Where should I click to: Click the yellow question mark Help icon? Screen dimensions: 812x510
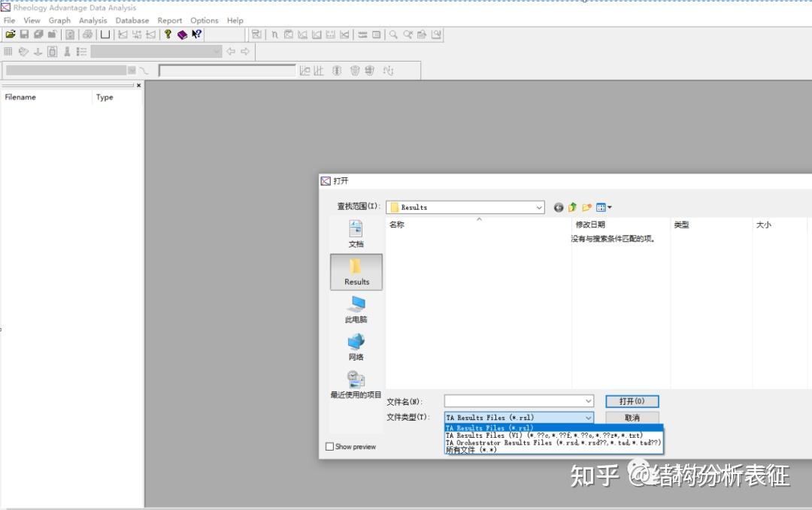(x=166, y=34)
